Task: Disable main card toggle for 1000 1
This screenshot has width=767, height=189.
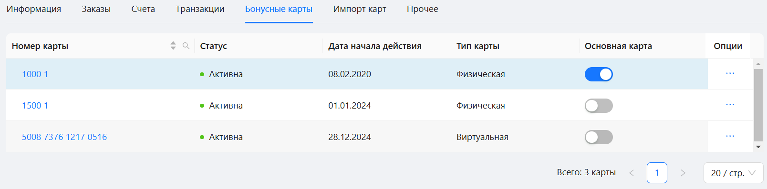Action: [599, 74]
